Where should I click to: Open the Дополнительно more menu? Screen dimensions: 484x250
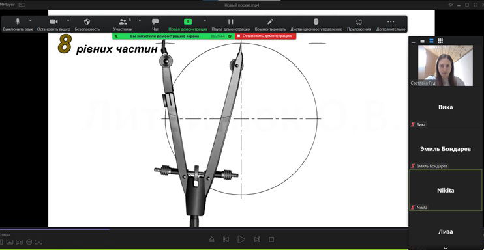point(391,24)
